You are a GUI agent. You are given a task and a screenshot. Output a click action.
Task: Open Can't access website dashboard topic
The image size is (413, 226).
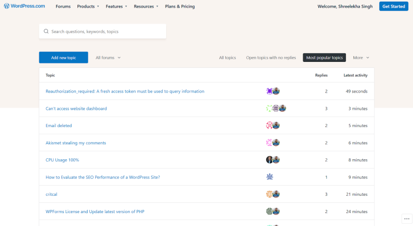(76, 108)
